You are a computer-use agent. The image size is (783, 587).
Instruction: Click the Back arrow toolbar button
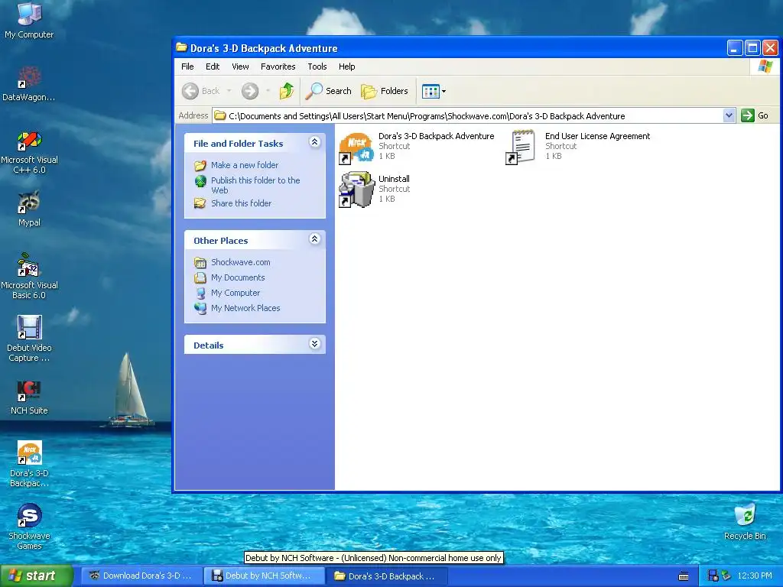(x=201, y=91)
